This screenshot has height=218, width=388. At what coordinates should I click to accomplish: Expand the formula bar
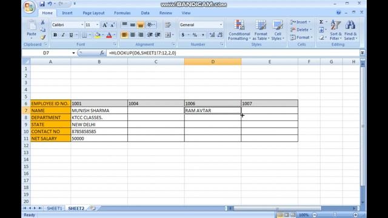point(363,53)
